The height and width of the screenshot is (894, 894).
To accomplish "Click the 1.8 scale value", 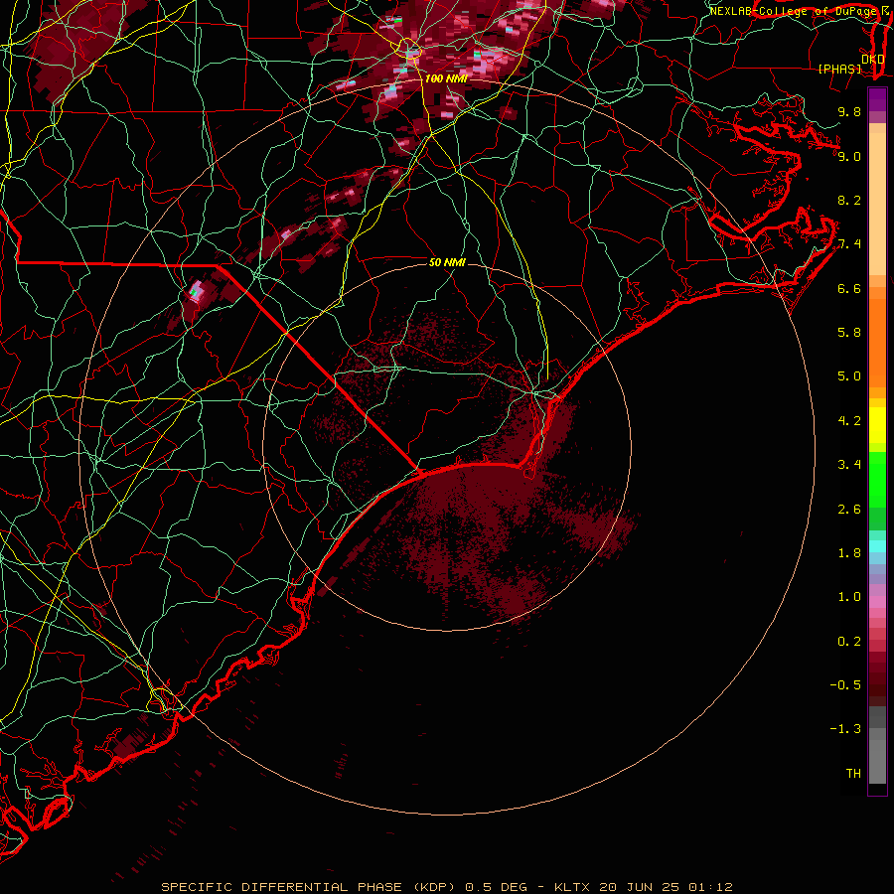I will (x=849, y=553).
